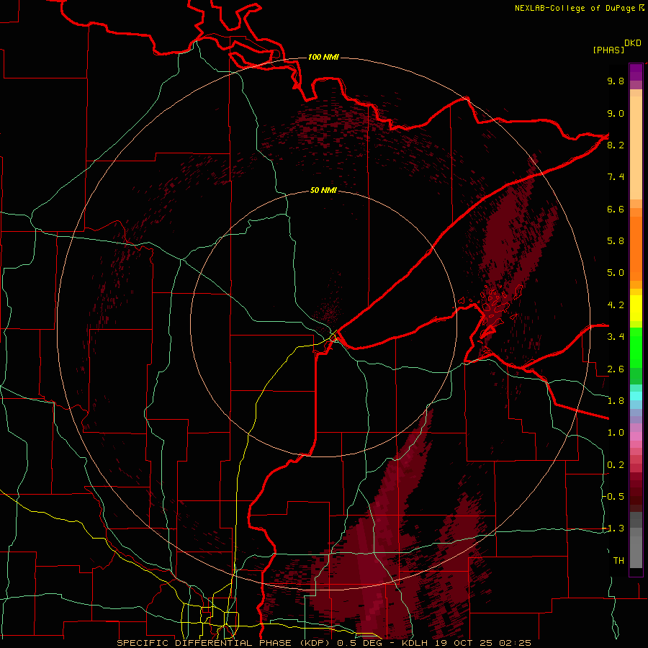Click the -1.3 scale value
The height and width of the screenshot is (648, 648).
coord(613,528)
